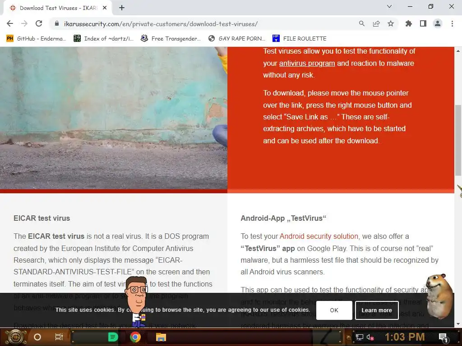Image resolution: width=462 pixels, height=346 pixels.
Task: Click the scrollbar down arrow
Action: [x=458, y=323]
